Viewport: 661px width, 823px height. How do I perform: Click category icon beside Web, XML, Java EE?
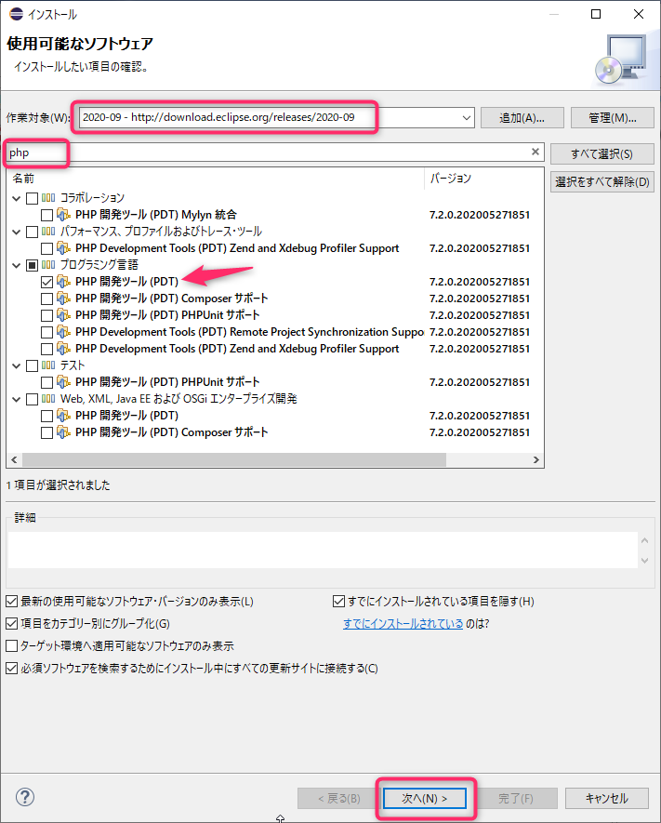(48, 398)
